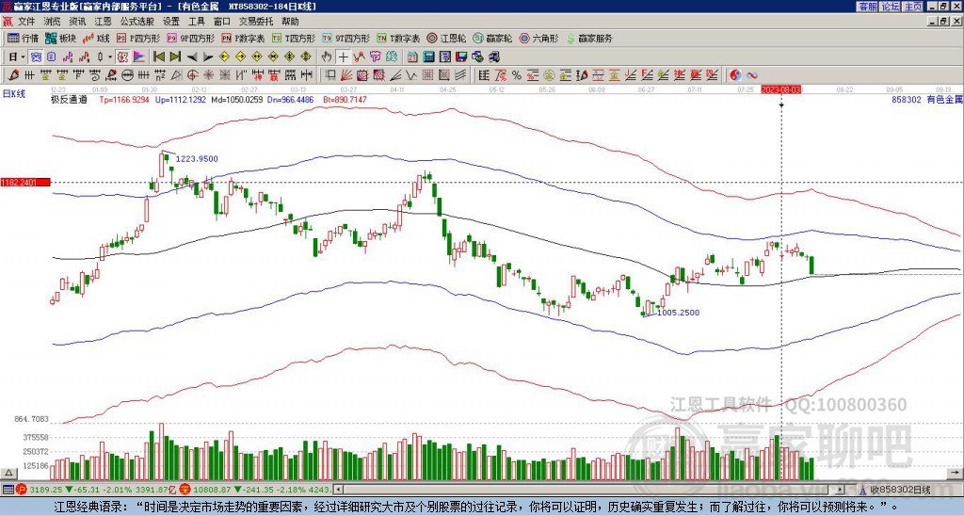Screen dimensions: 964x516
Task: Open the 资讯 menu
Action: tap(77, 22)
